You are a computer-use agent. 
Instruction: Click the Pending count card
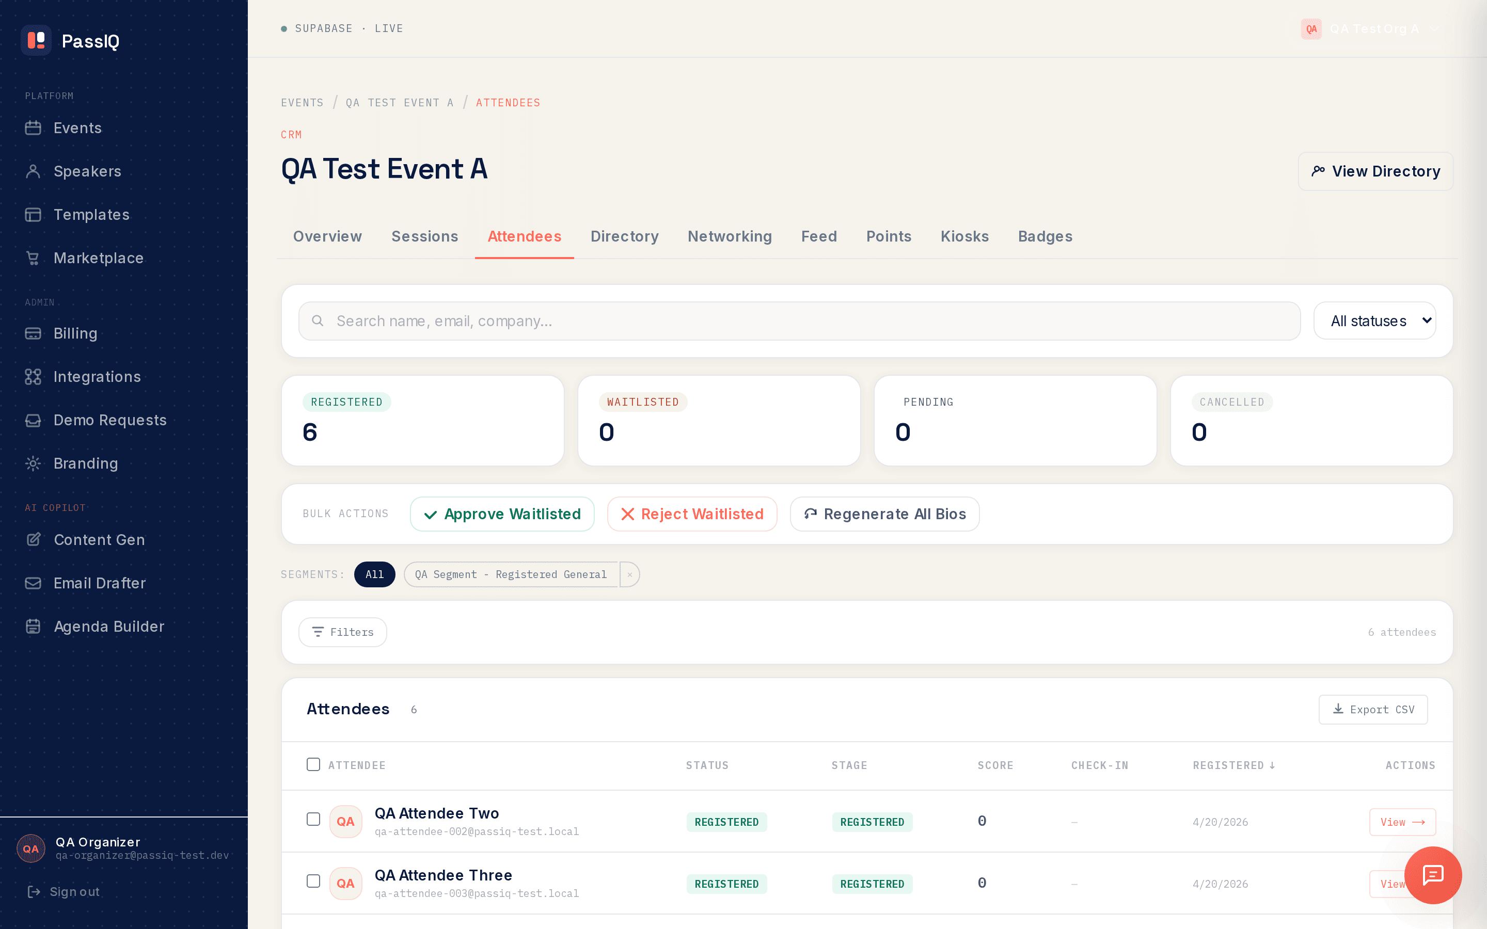point(1015,420)
